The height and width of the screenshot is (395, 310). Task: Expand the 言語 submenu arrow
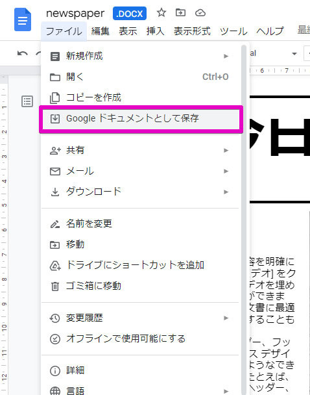(226, 391)
